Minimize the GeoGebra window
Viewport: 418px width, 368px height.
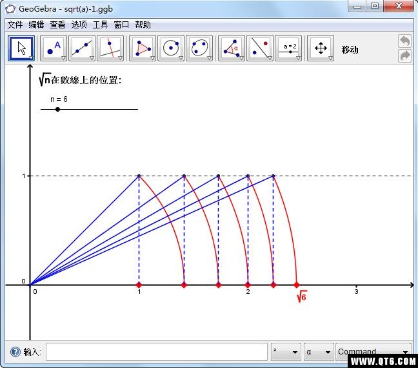(x=357, y=6)
